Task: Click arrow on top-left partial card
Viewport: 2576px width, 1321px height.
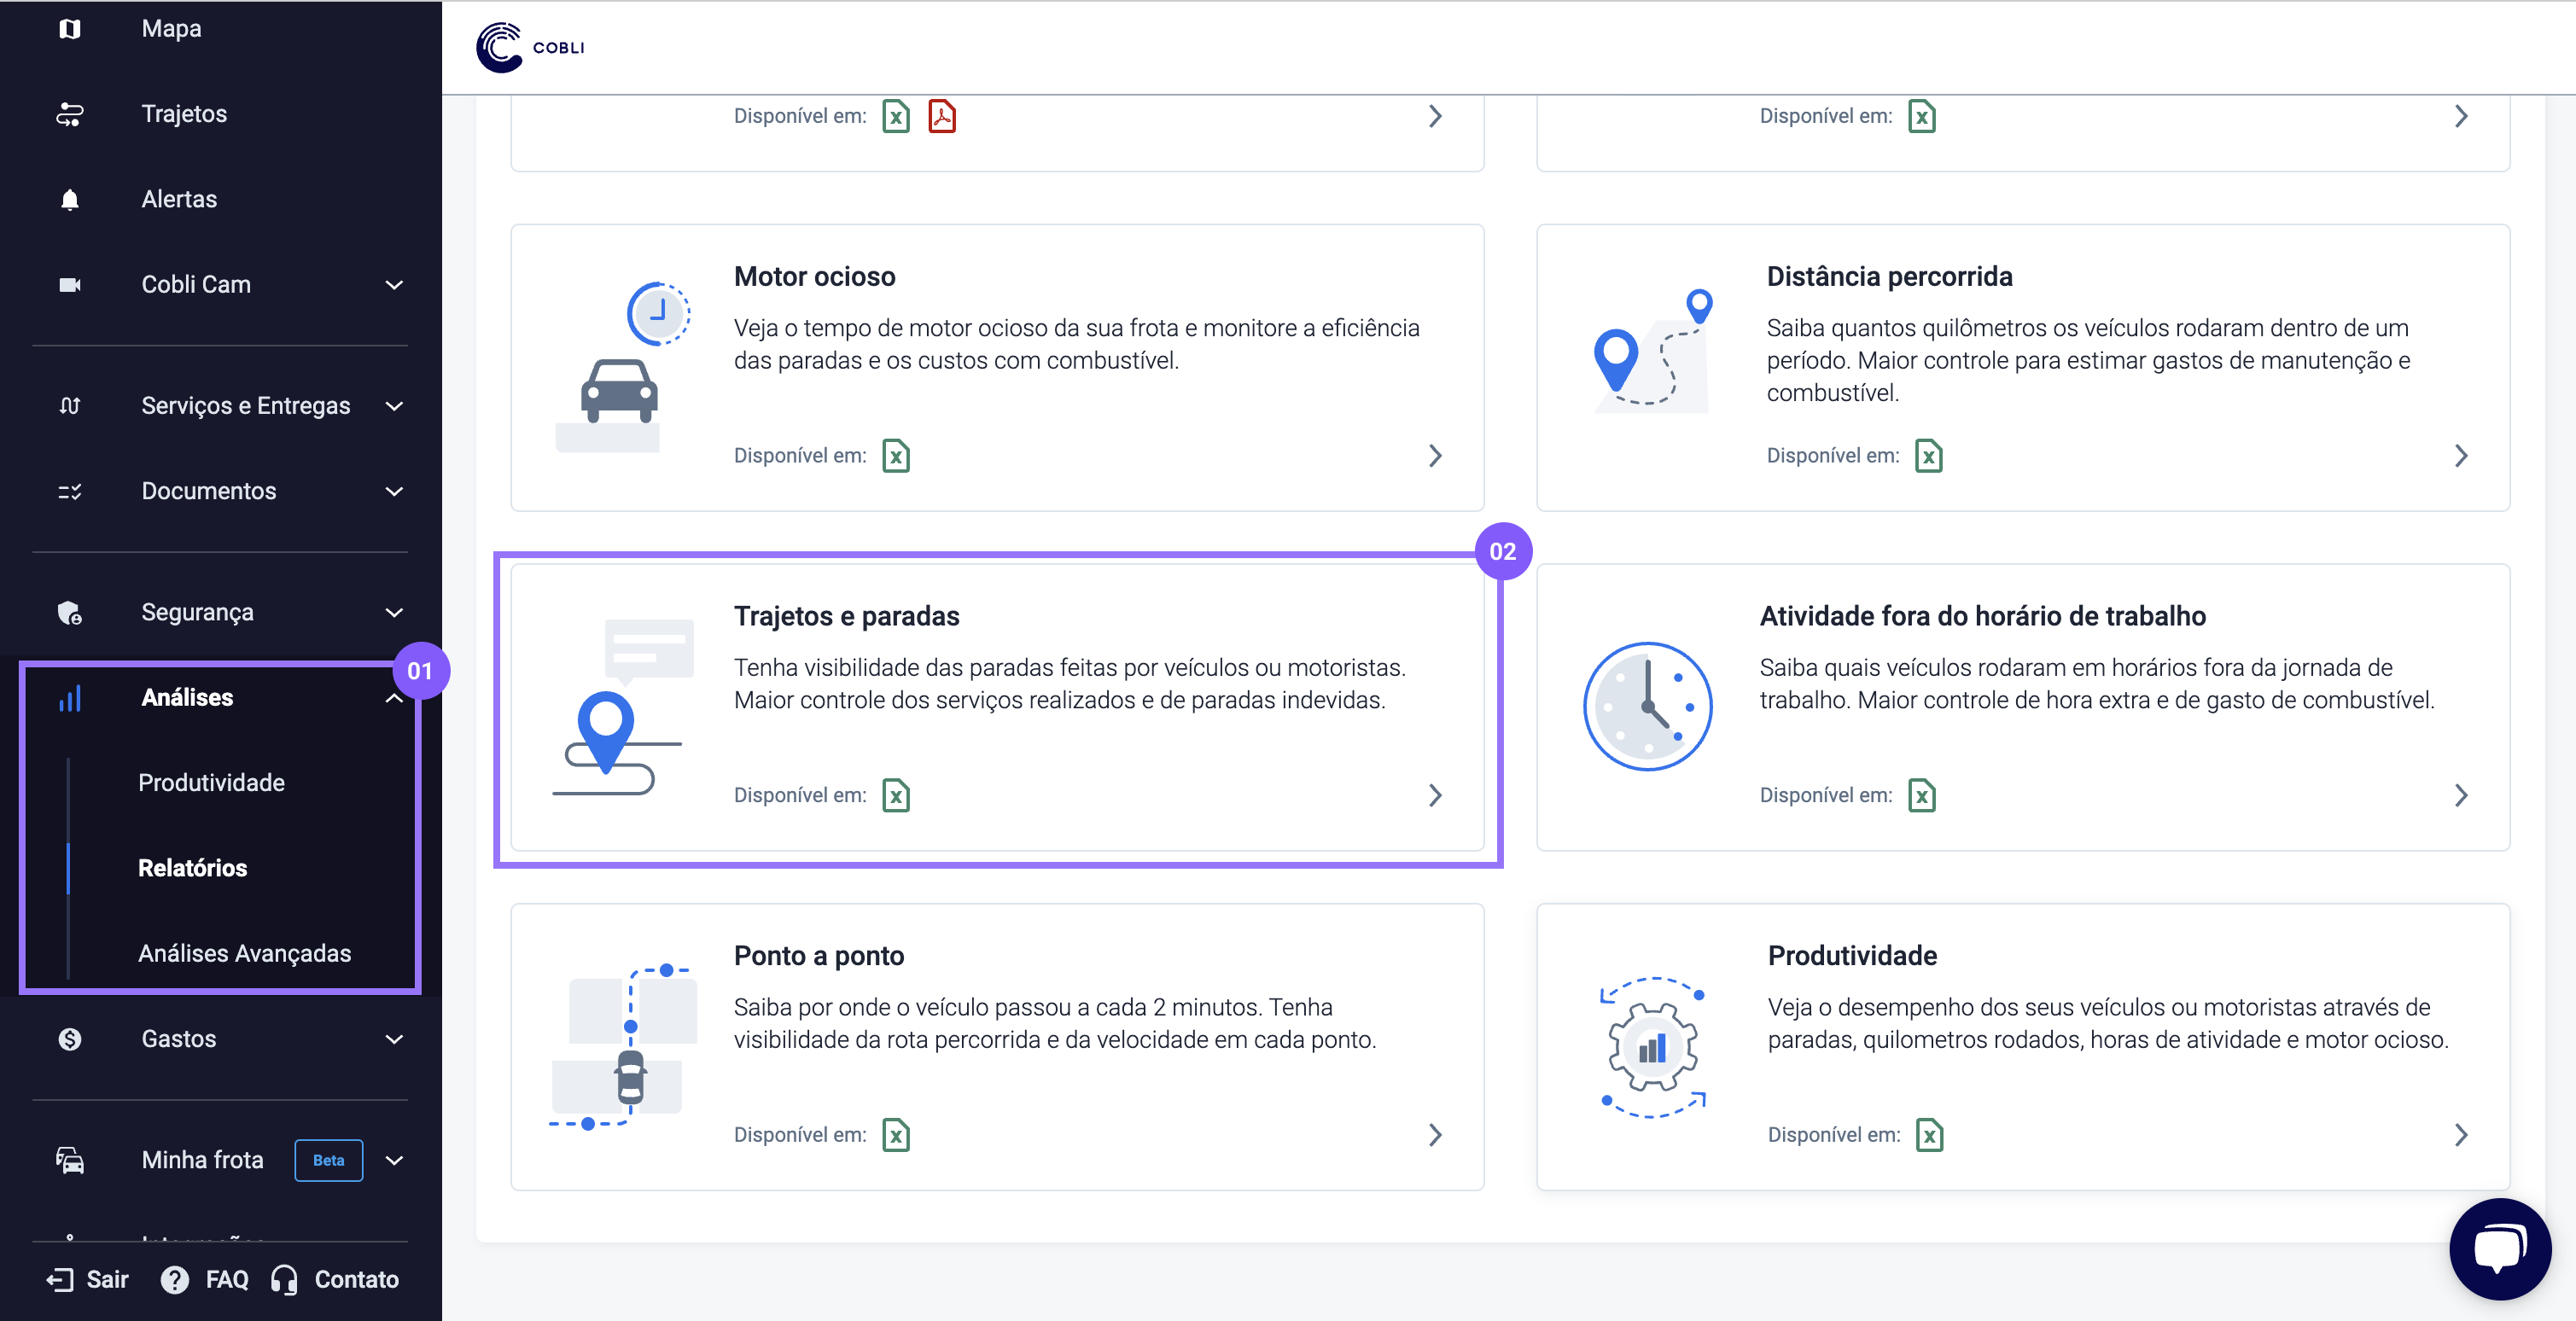Action: (1435, 116)
